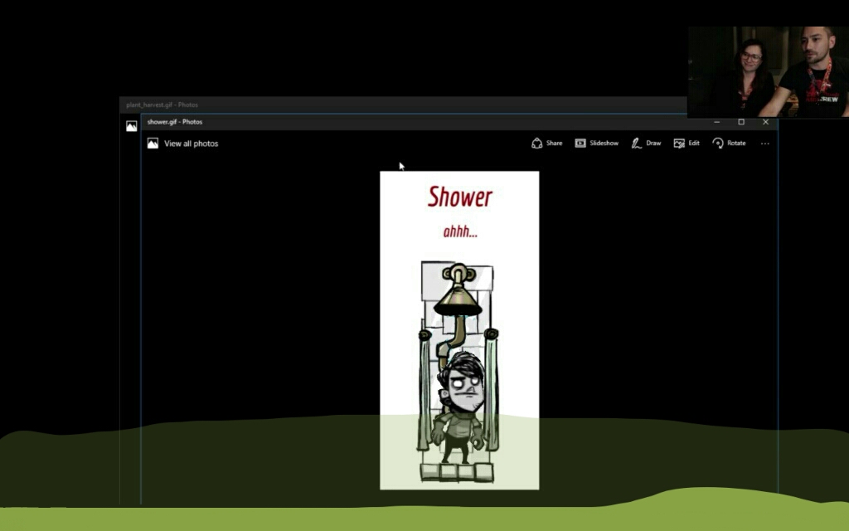This screenshot has width=849, height=531.
Task: Open the three-dots See more menu
Action: pyautogui.click(x=764, y=144)
